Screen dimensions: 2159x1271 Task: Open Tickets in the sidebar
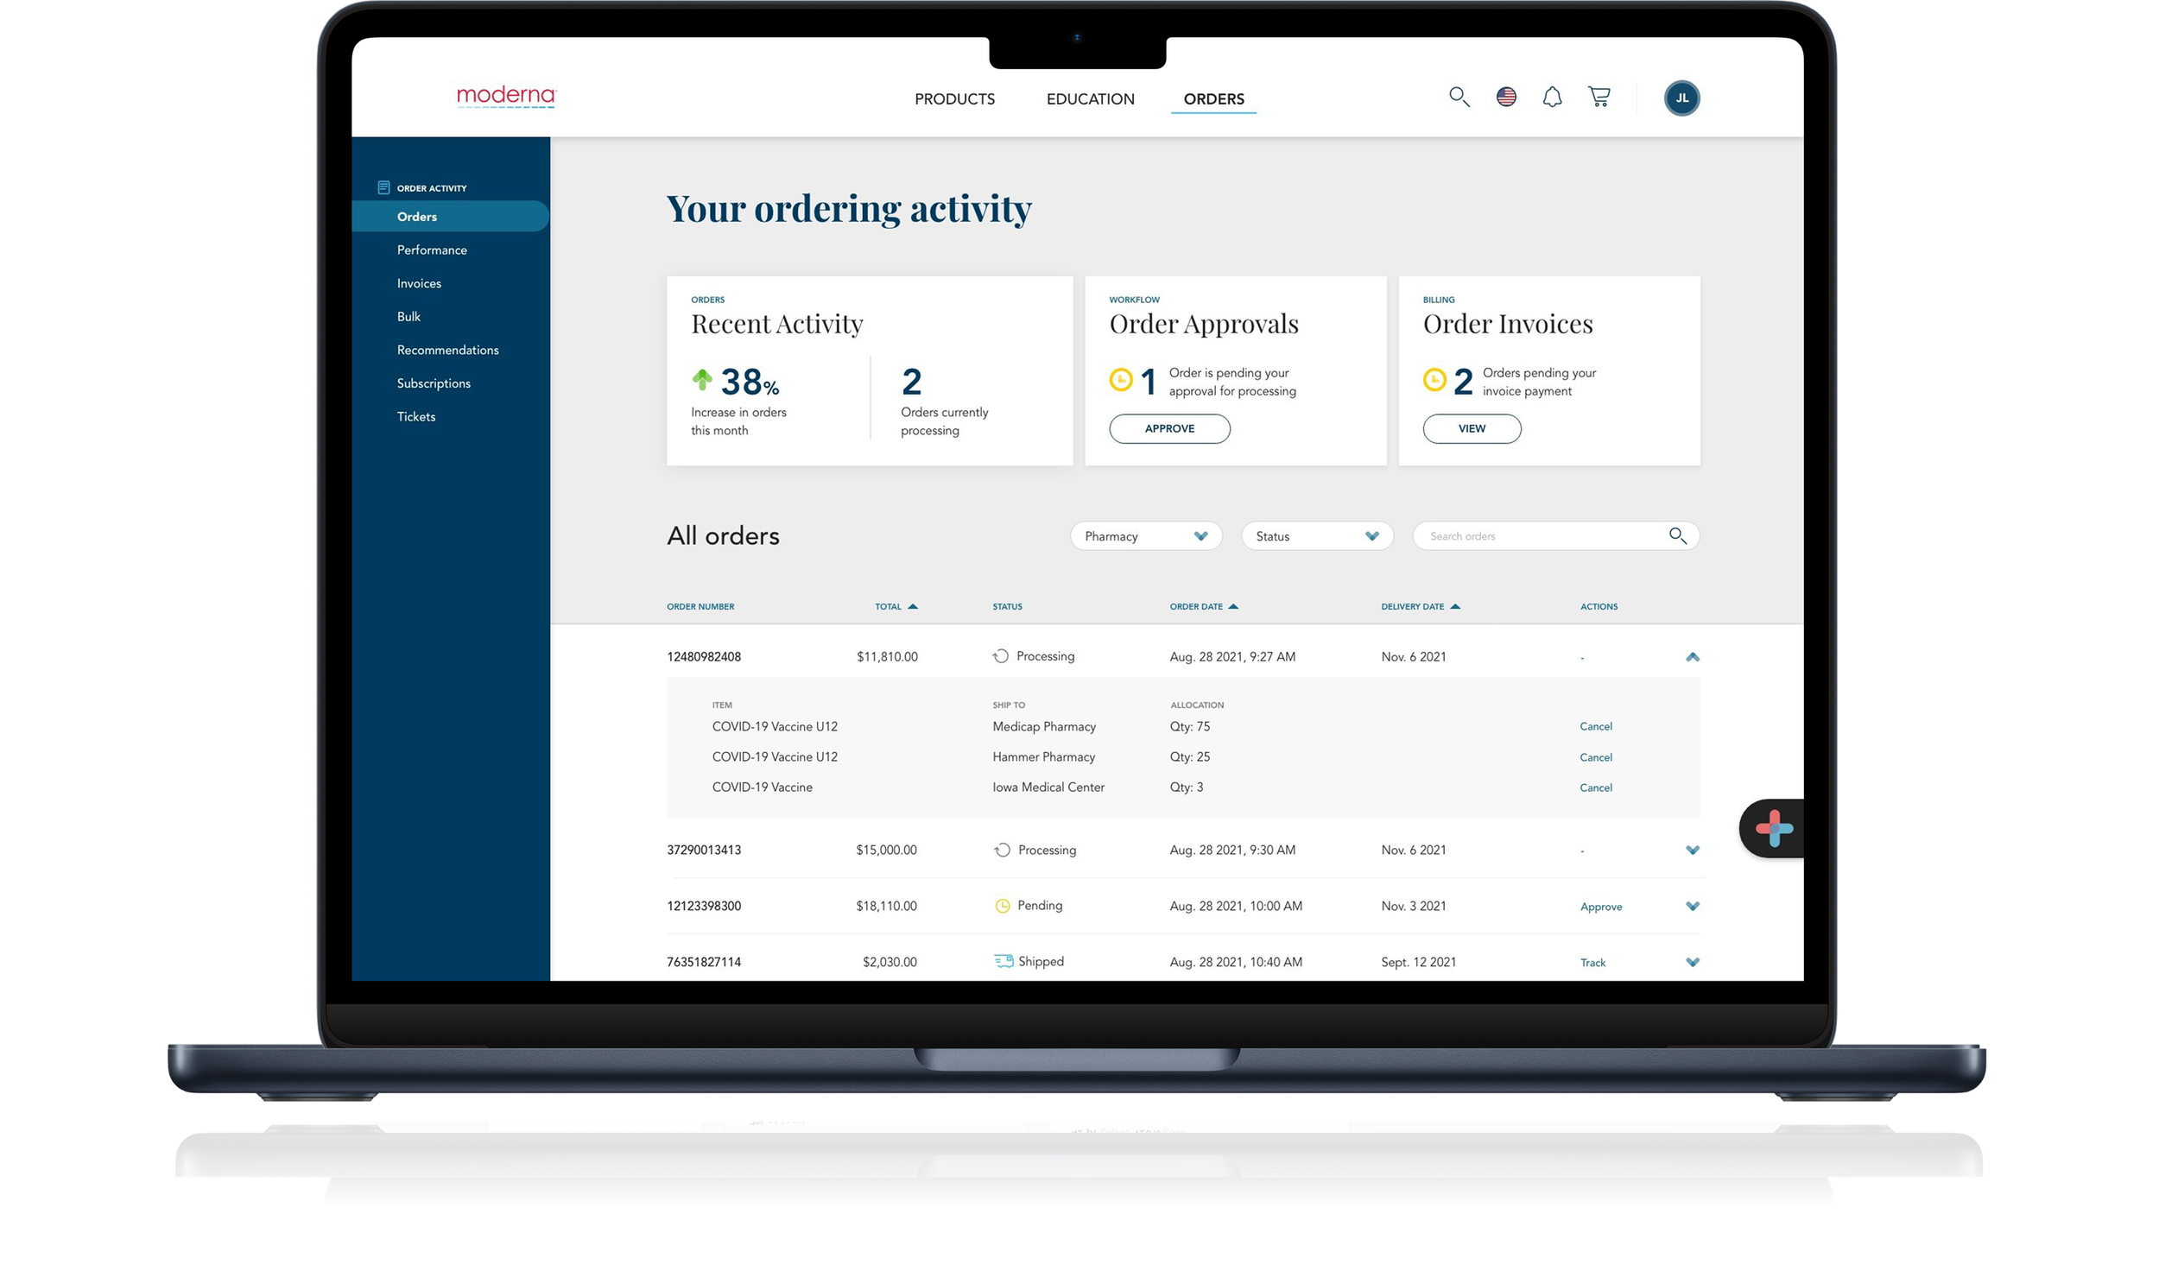pos(416,416)
